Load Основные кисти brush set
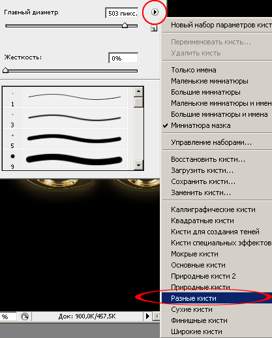This screenshot has width=272, height=338. click(217, 265)
